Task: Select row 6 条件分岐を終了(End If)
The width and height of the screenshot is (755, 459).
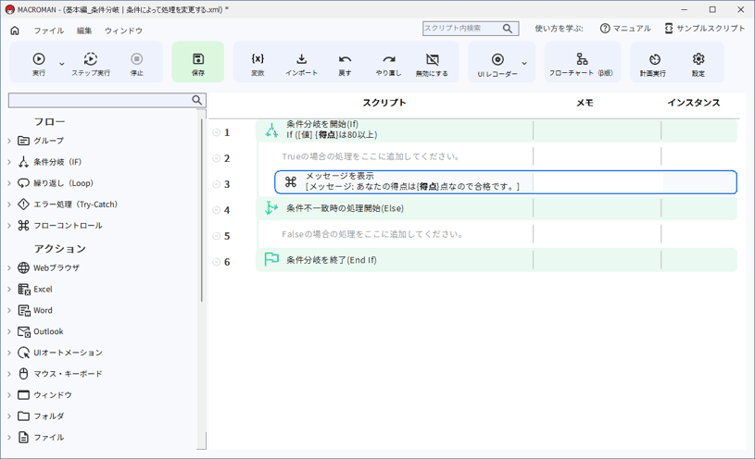Action: [x=497, y=260]
